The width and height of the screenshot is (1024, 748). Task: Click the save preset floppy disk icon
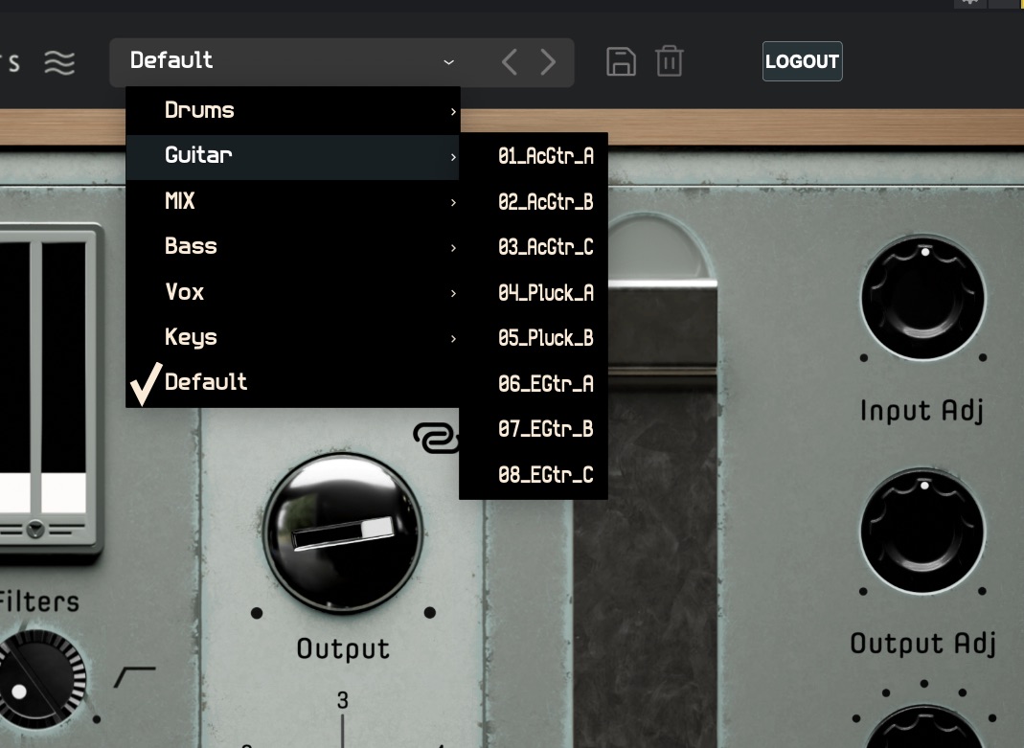(x=621, y=61)
